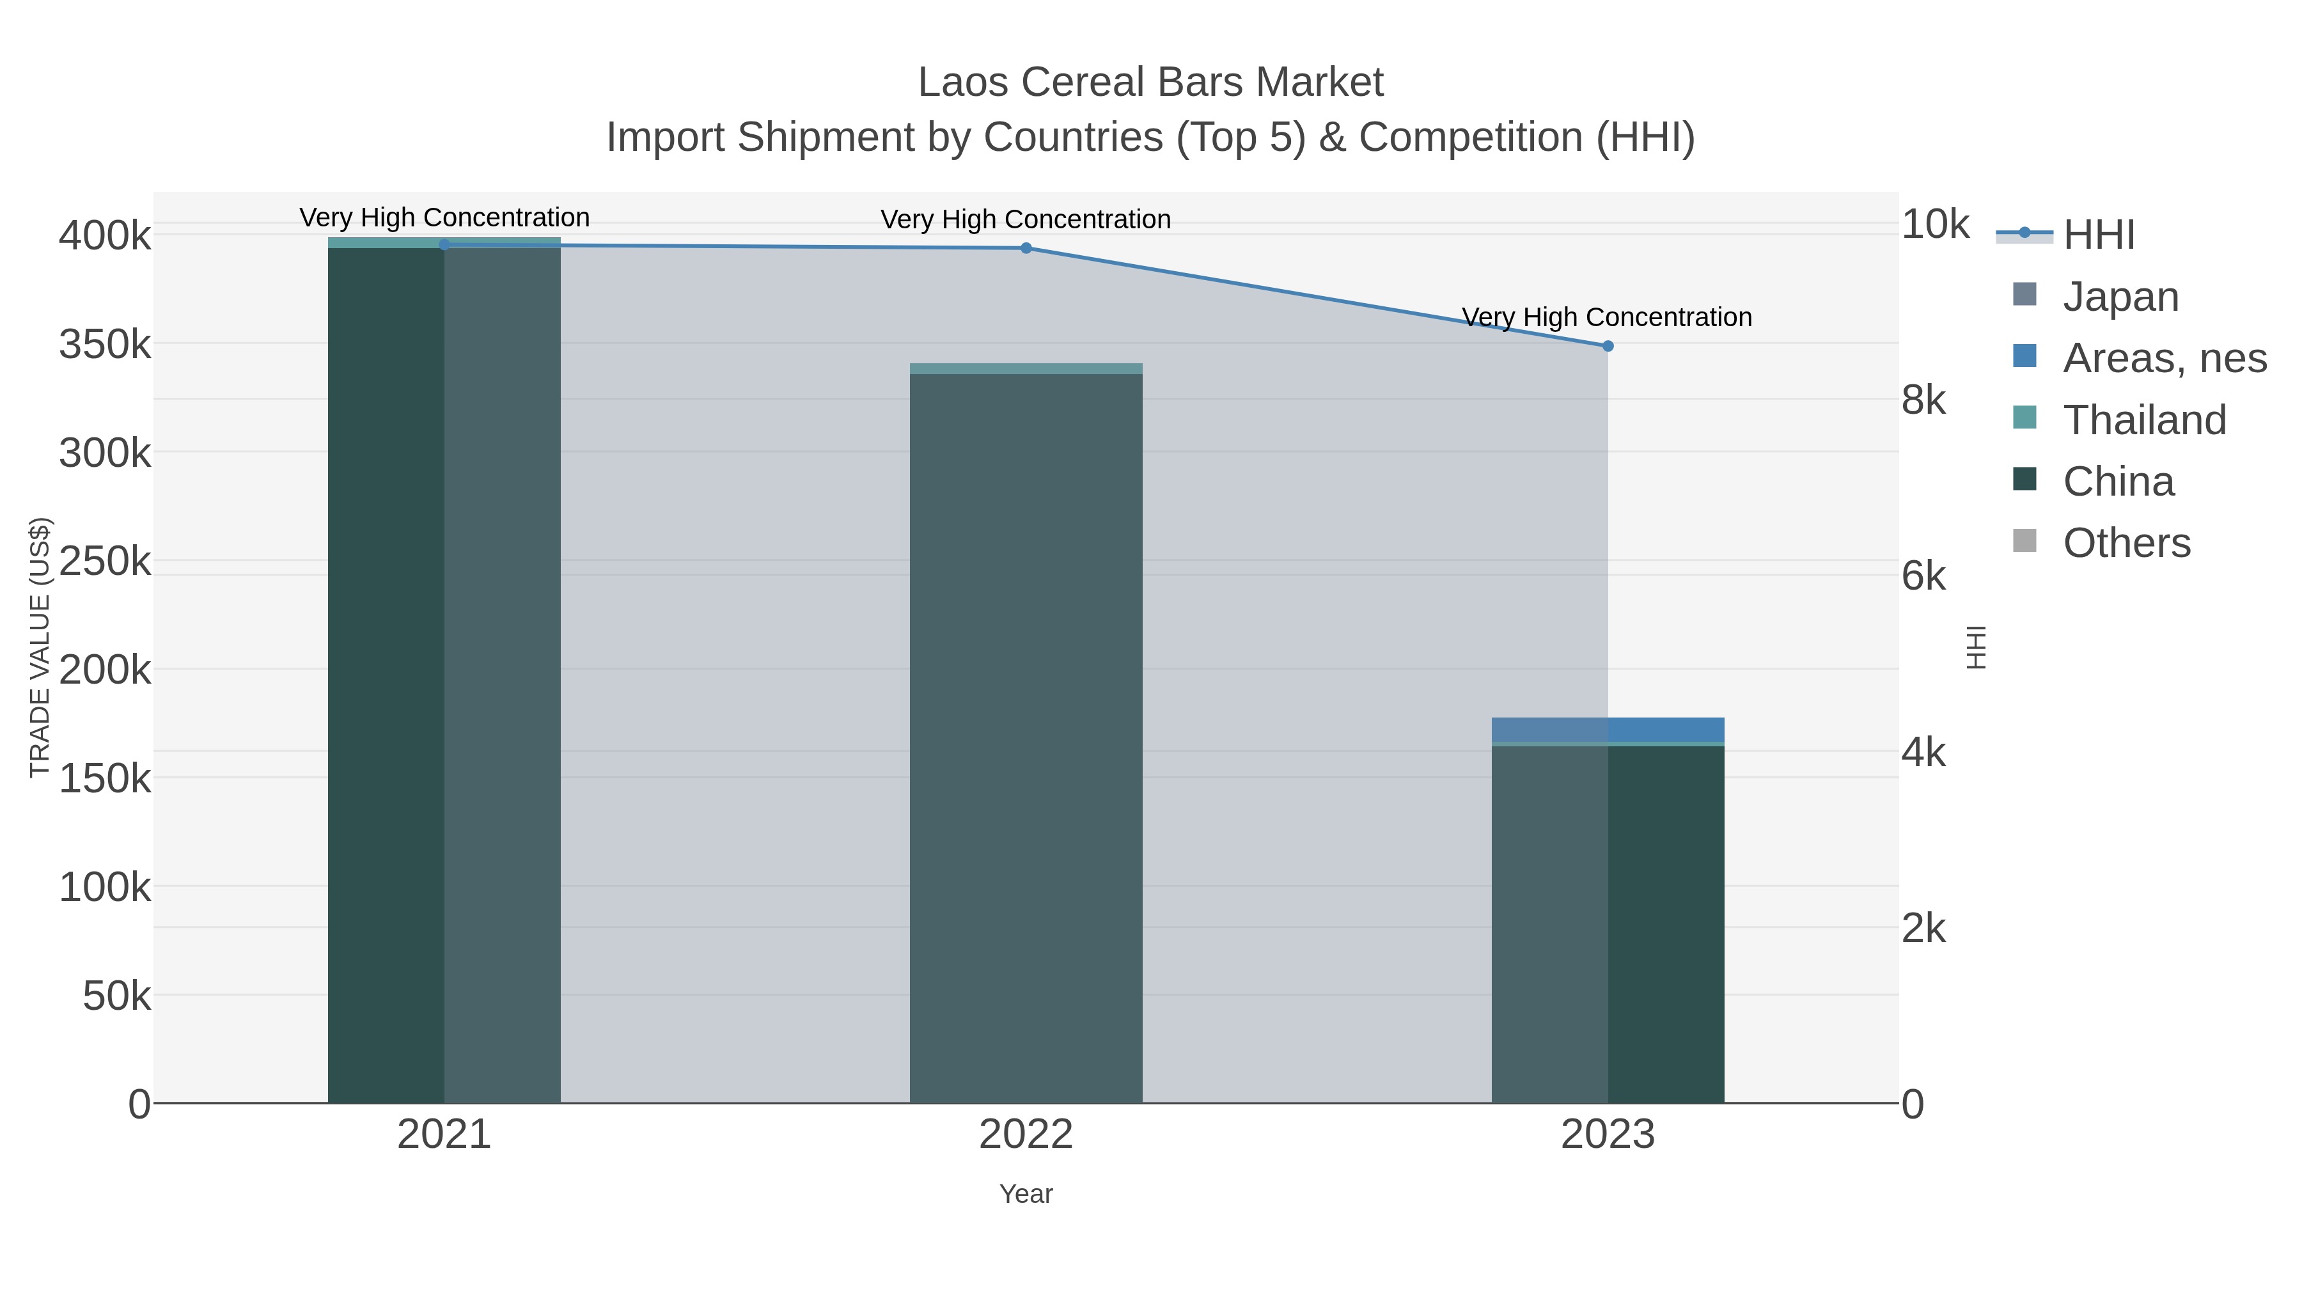This screenshot has width=2302, height=1295.
Task: Click the 2022 China bar segment
Action: [x=1026, y=738]
